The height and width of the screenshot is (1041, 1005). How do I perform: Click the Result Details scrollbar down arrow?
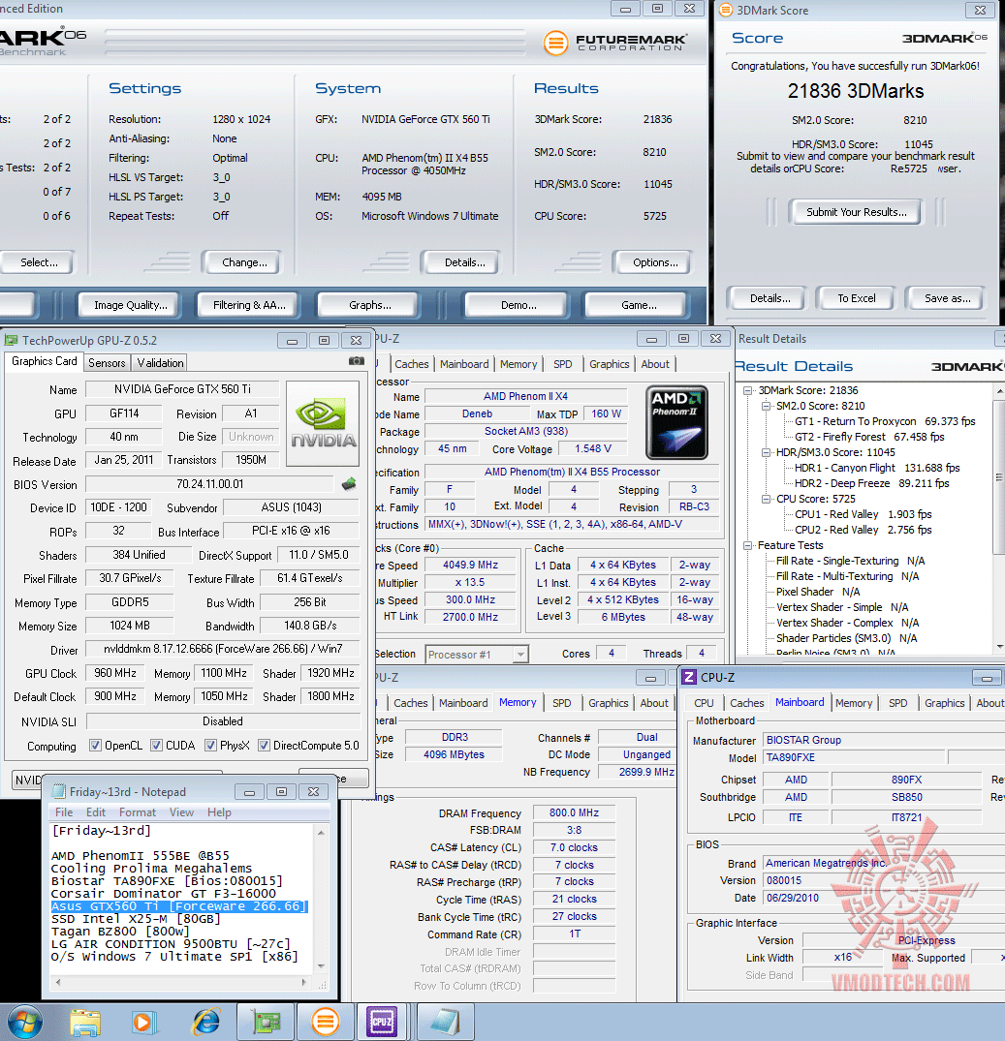(999, 646)
